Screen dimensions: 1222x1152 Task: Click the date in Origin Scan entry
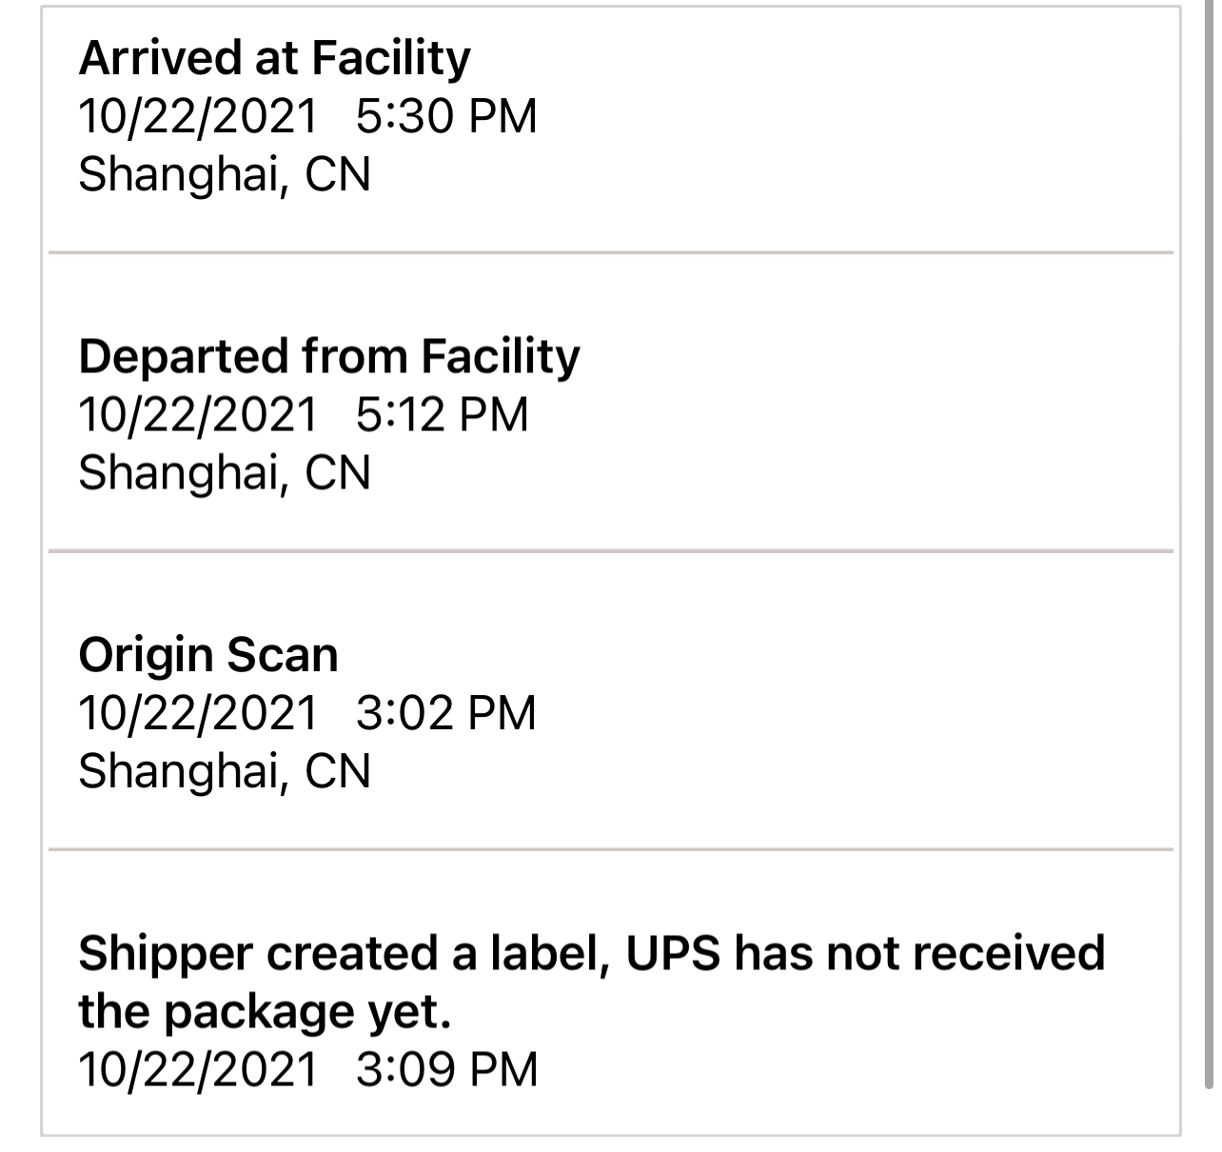[x=197, y=713]
